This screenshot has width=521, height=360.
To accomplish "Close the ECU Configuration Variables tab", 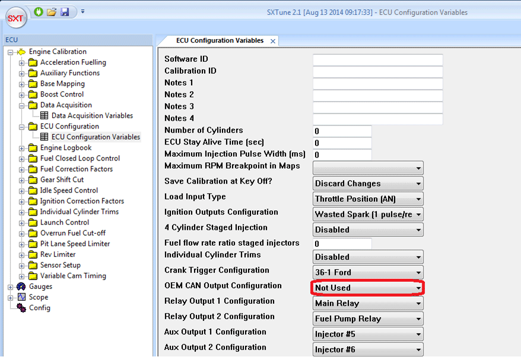I will (273, 41).
